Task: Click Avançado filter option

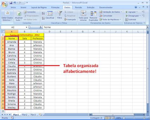Action: pos(70,19)
